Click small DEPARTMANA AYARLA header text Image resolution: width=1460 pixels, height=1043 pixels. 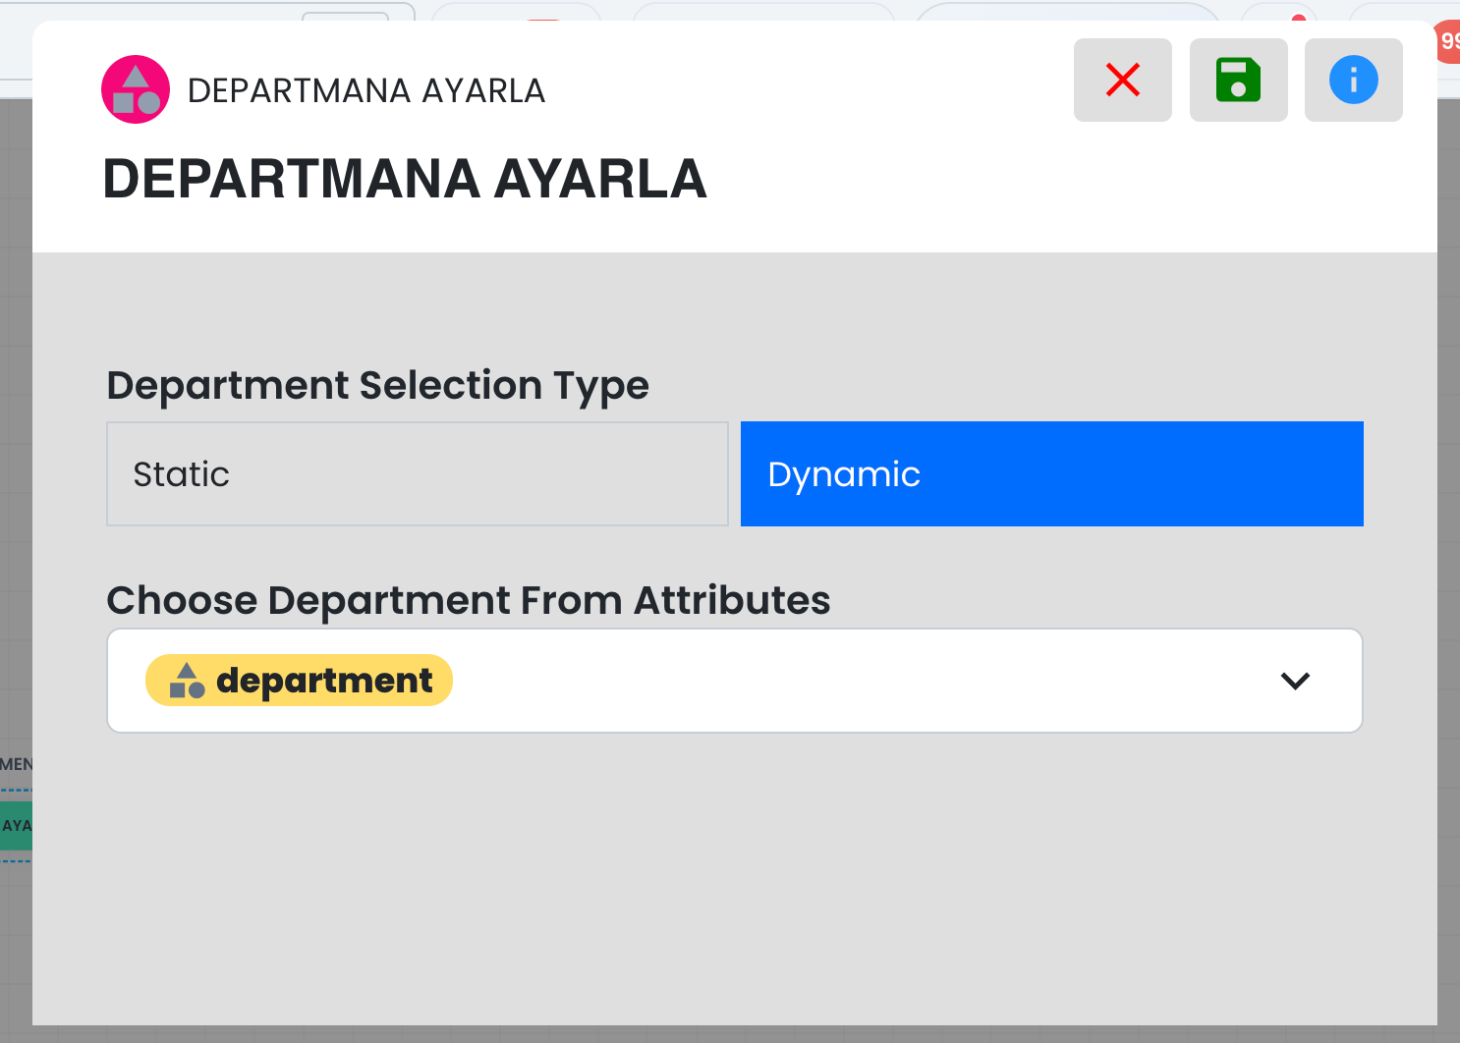[365, 90]
